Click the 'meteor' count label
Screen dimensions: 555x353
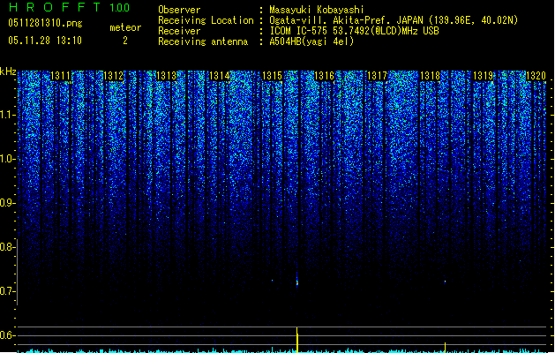125,27
